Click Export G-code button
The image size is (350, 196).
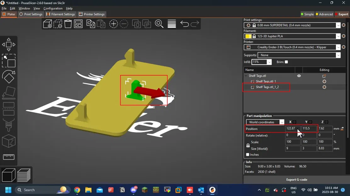(297, 180)
